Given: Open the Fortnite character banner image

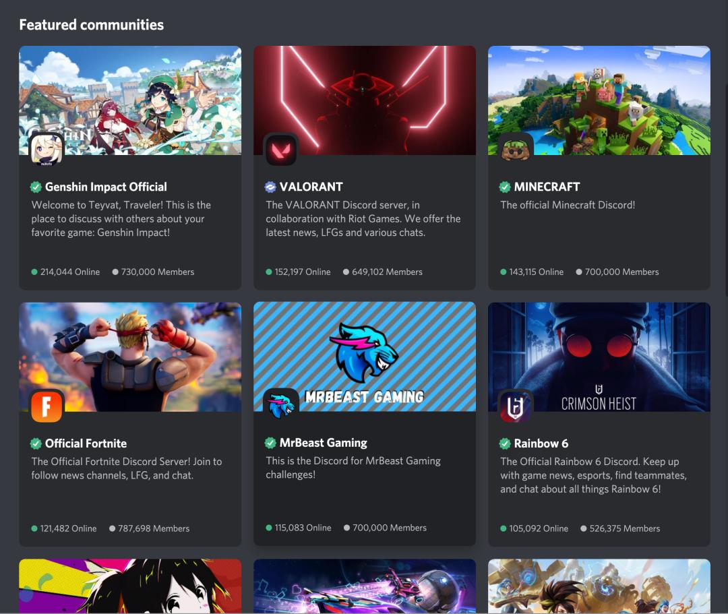Looking at the screenshot, I should (130, 357).
